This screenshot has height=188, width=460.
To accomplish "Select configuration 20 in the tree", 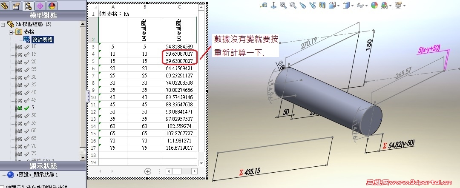I will click(x=34, y=62).
